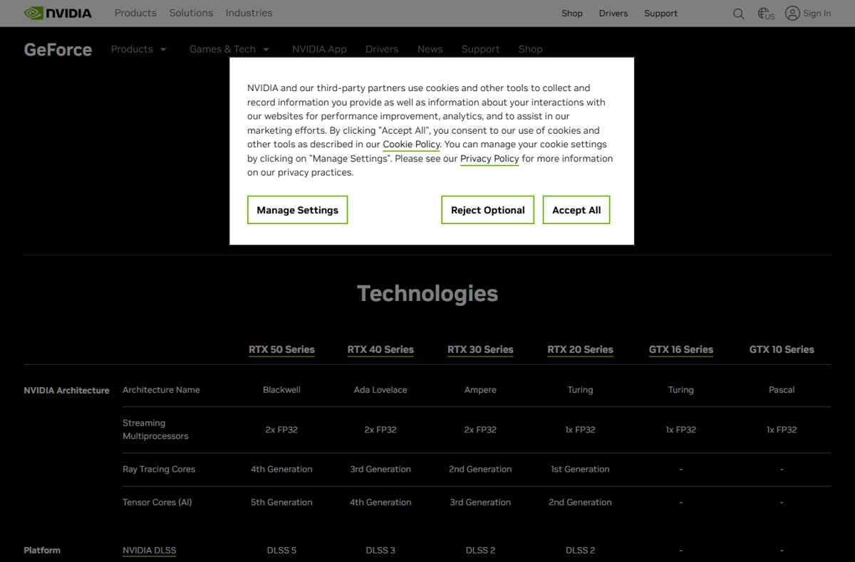855x562 pixels.
Task: Open the top bar Shop link
Action: [572, 14]
